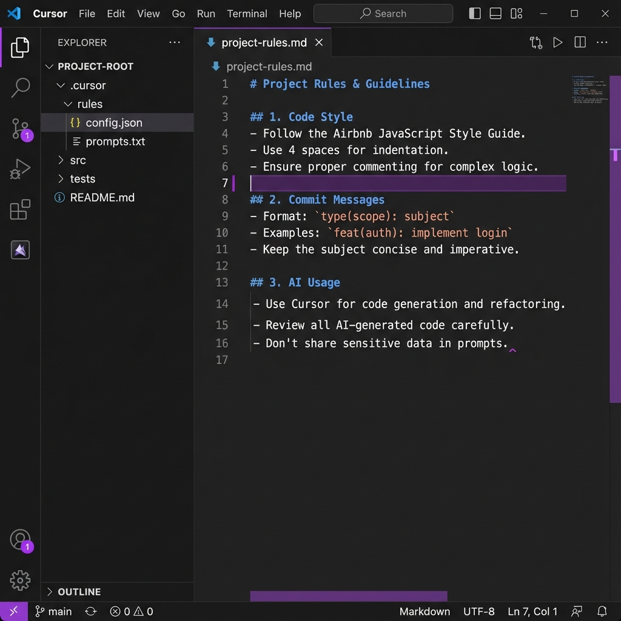Toggle the secondary sidebar visibility
This screenshot has width=621, height=621.
click(516, 13)
